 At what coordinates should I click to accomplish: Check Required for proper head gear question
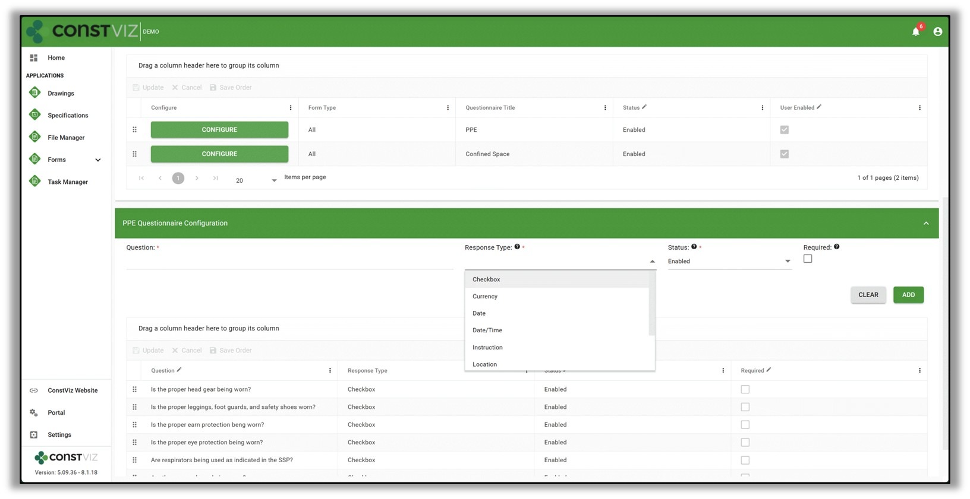click(x=745, y=389)
